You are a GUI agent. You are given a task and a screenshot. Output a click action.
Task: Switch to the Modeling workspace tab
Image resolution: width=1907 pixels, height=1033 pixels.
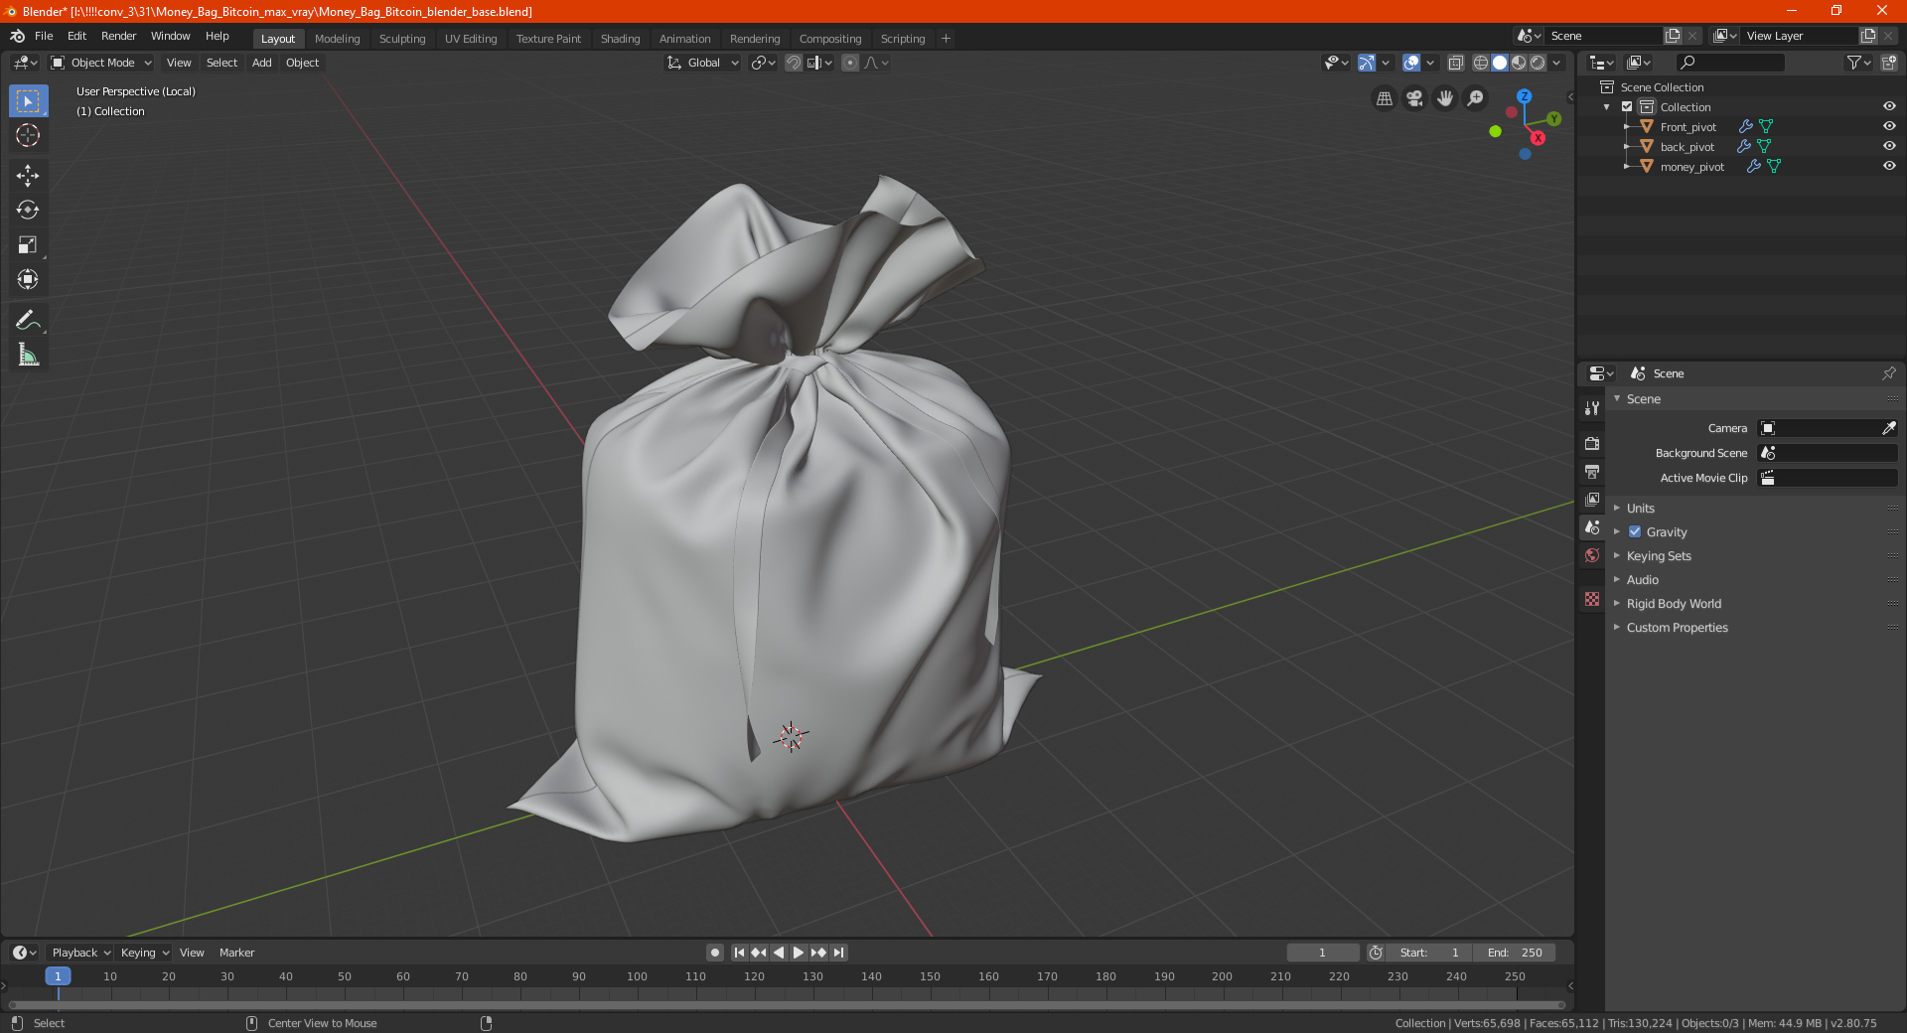point(337,39)
